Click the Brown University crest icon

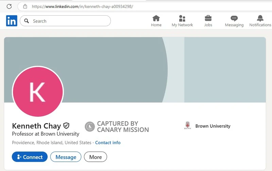click(188, 125)
